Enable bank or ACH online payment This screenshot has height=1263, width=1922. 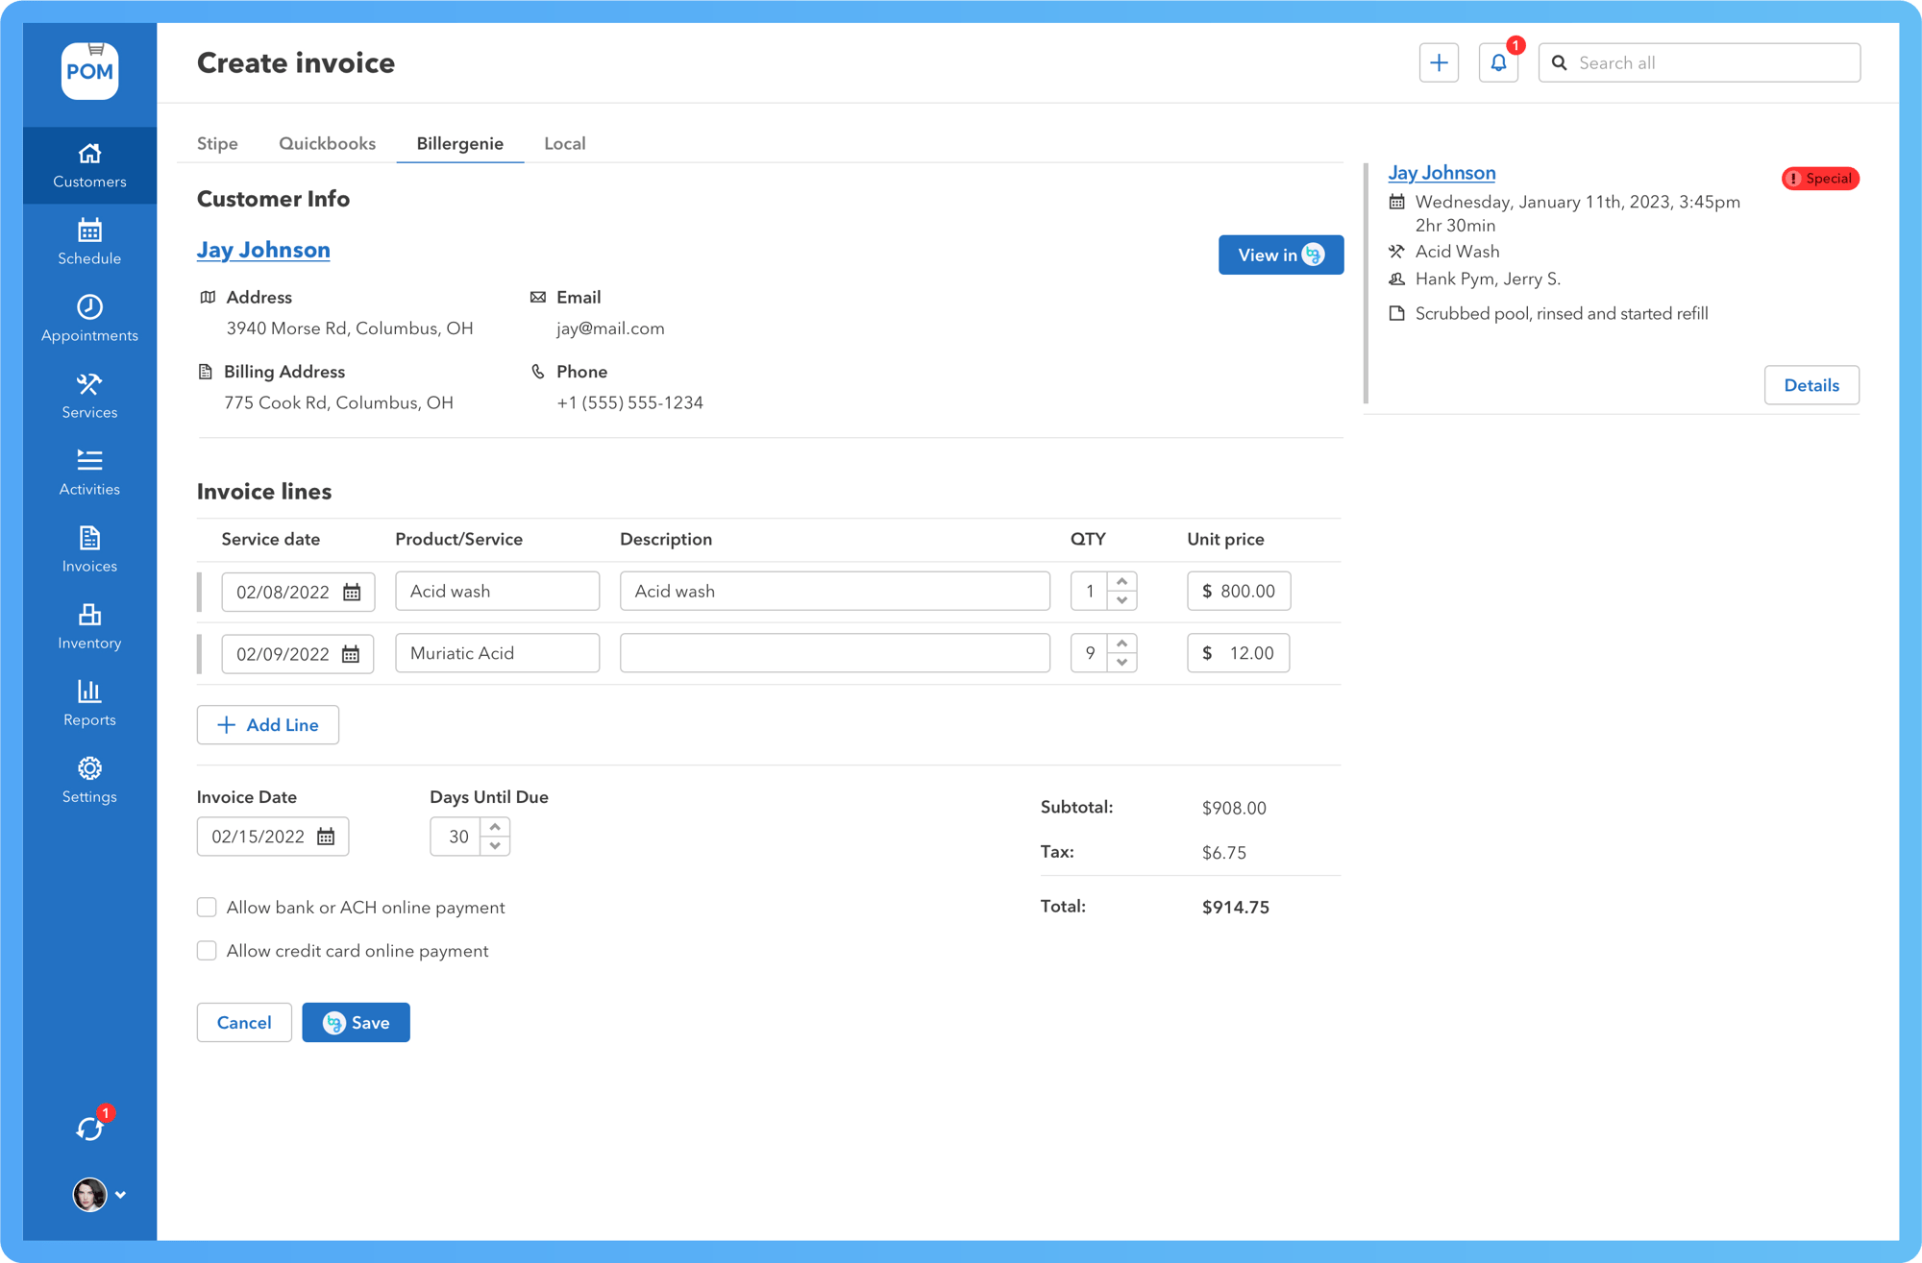[207, 907]
